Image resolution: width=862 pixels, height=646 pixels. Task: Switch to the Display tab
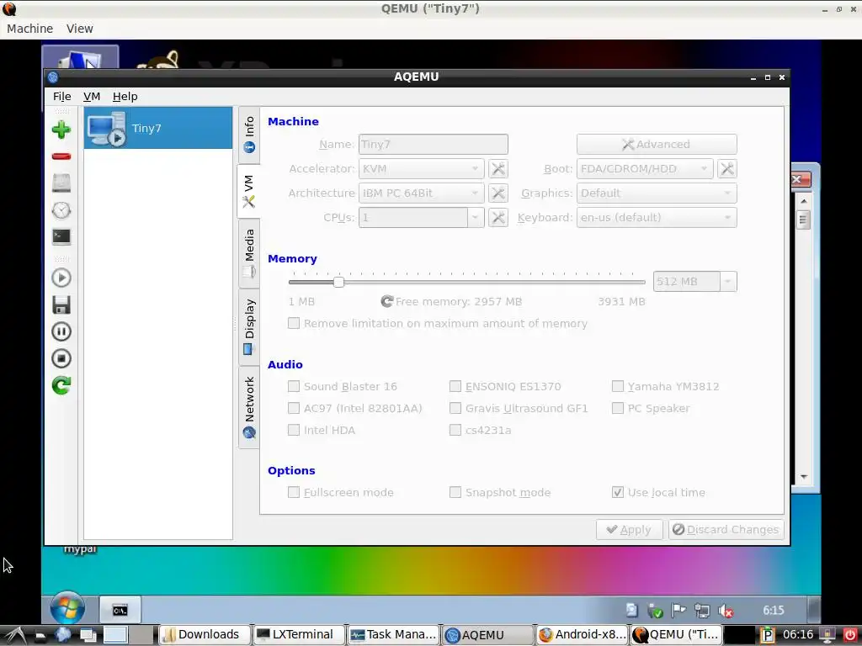tap(249, 326)
